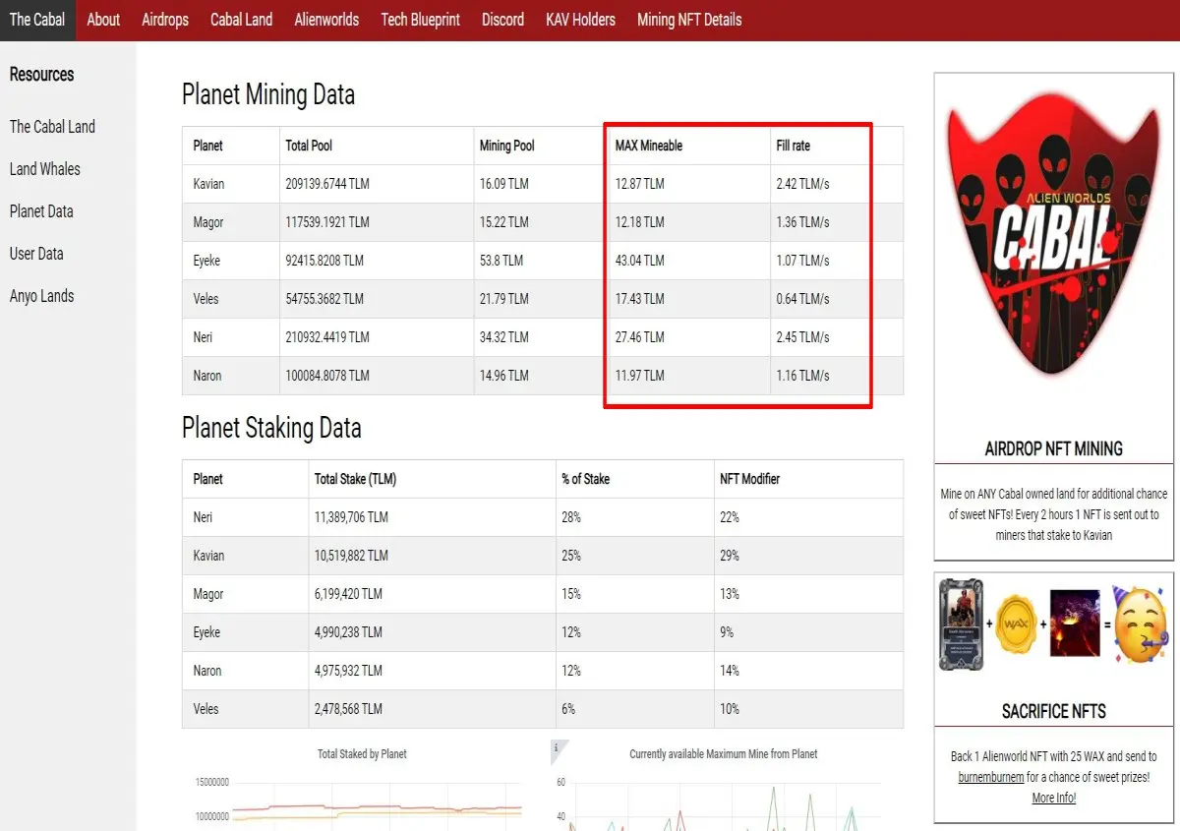Click Neri percent of stake 28%
Screen dimensions: 1180x831
click(571, 517)
